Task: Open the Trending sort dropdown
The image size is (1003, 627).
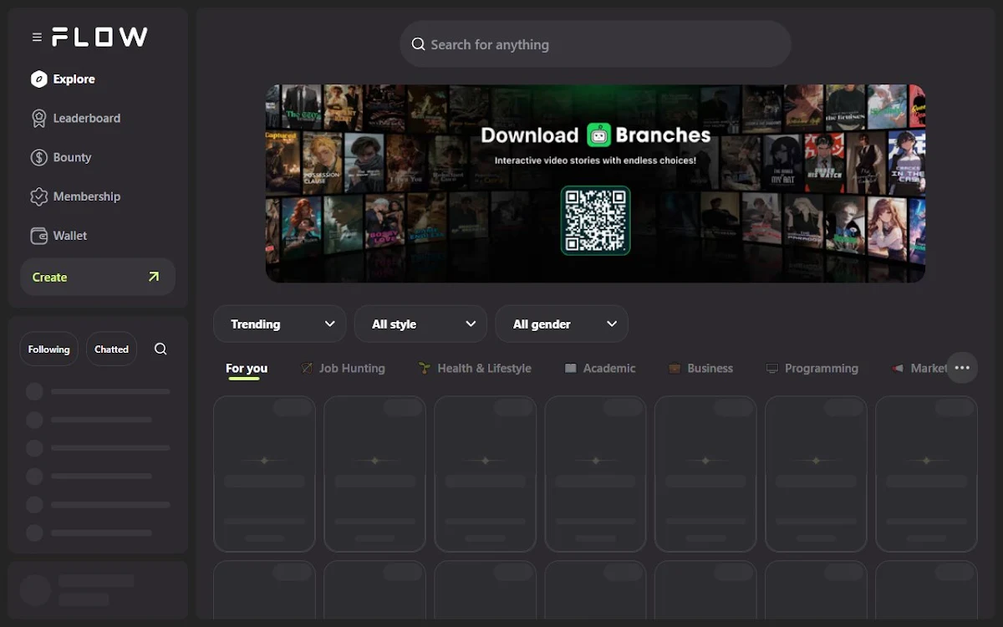Action: pos(279,324)
